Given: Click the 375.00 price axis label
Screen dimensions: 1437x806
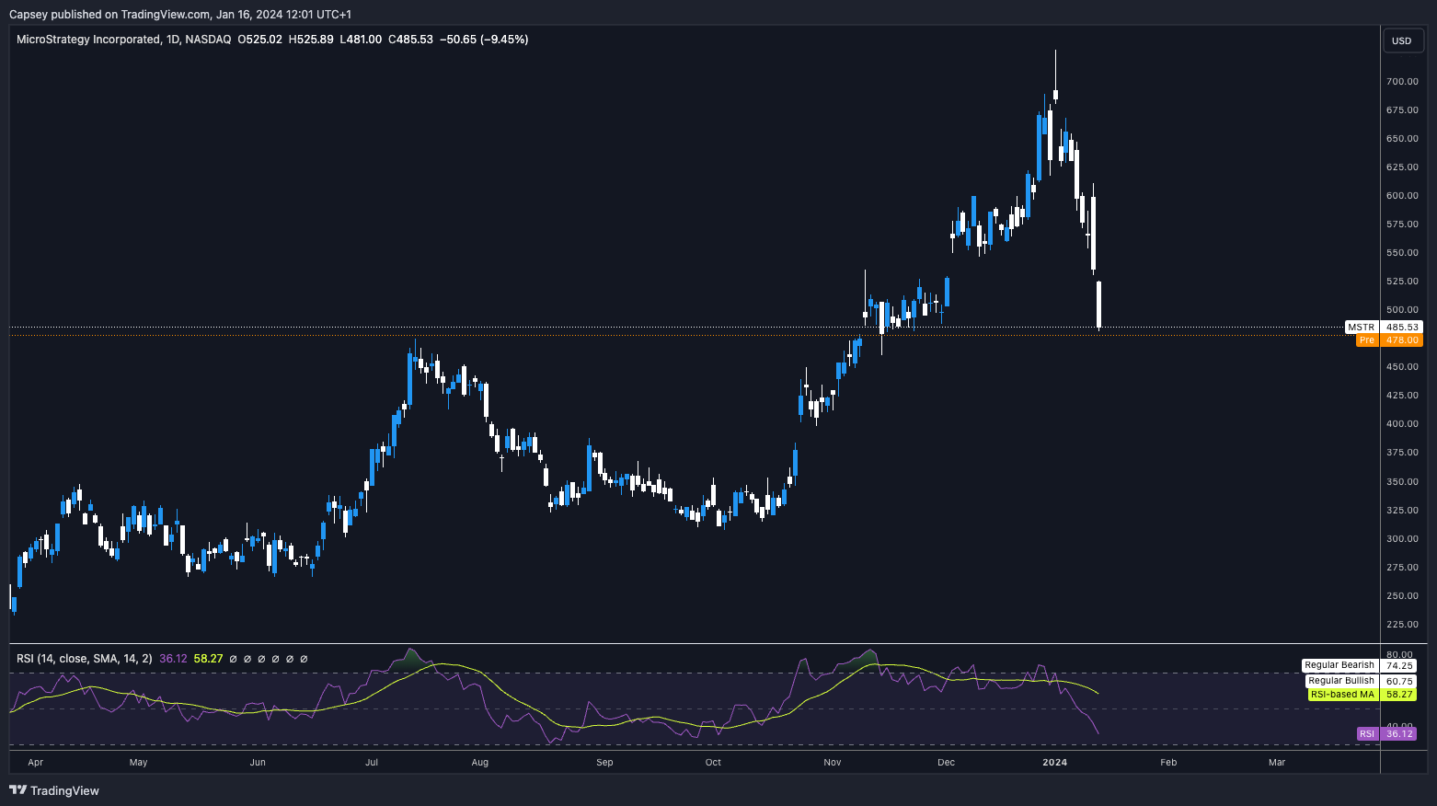Looking at the screenshot, I should pyautogui.click(x=1402, y=452).
